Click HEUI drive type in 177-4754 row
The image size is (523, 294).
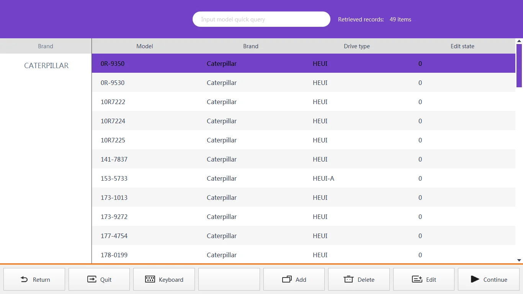coord(320,236)
